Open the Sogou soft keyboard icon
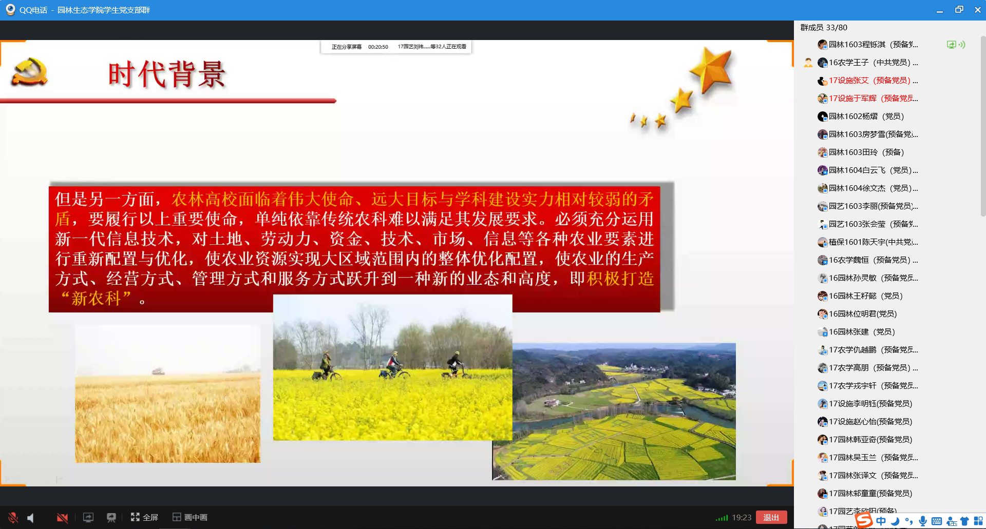The image size is (986, 529). point(937,521)
